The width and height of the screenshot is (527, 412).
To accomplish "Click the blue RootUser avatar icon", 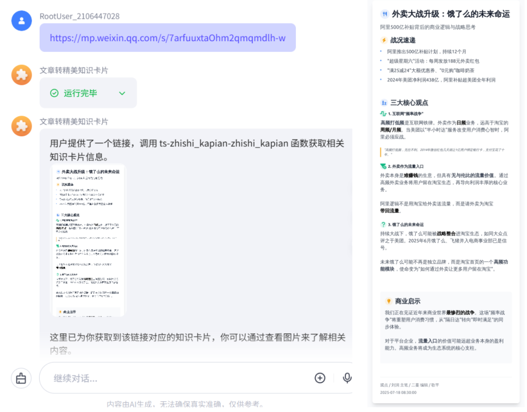I will point(21,21).
